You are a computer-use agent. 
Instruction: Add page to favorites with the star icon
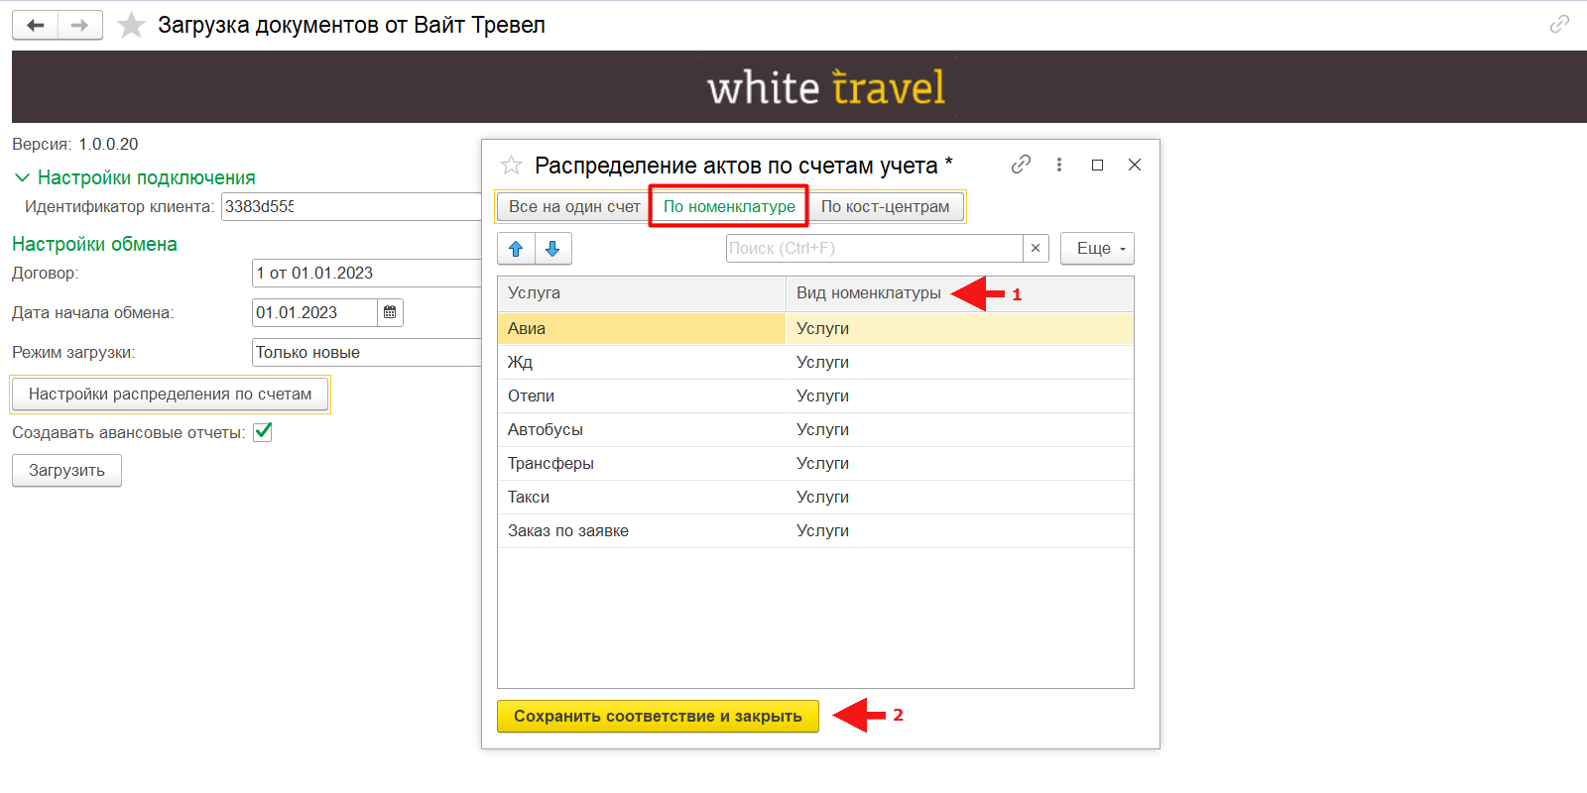click(x=131, y=26)
